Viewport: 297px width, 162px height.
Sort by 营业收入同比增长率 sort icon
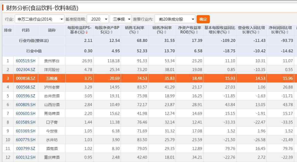pos(259,32)
